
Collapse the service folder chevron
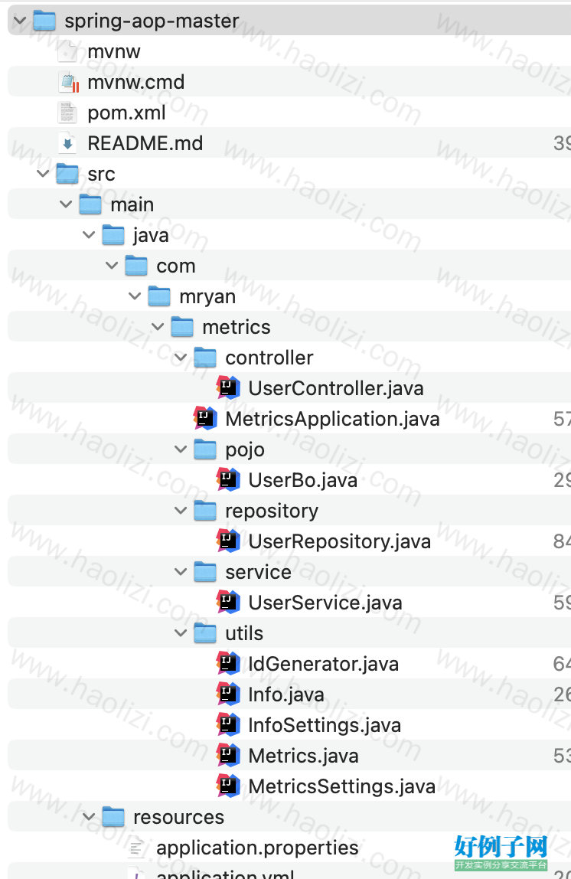pos(181,572)
